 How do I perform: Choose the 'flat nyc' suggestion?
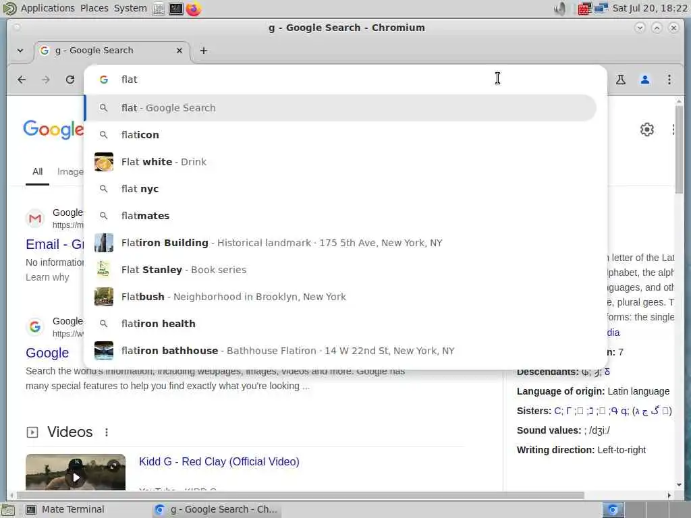[340, 189]
